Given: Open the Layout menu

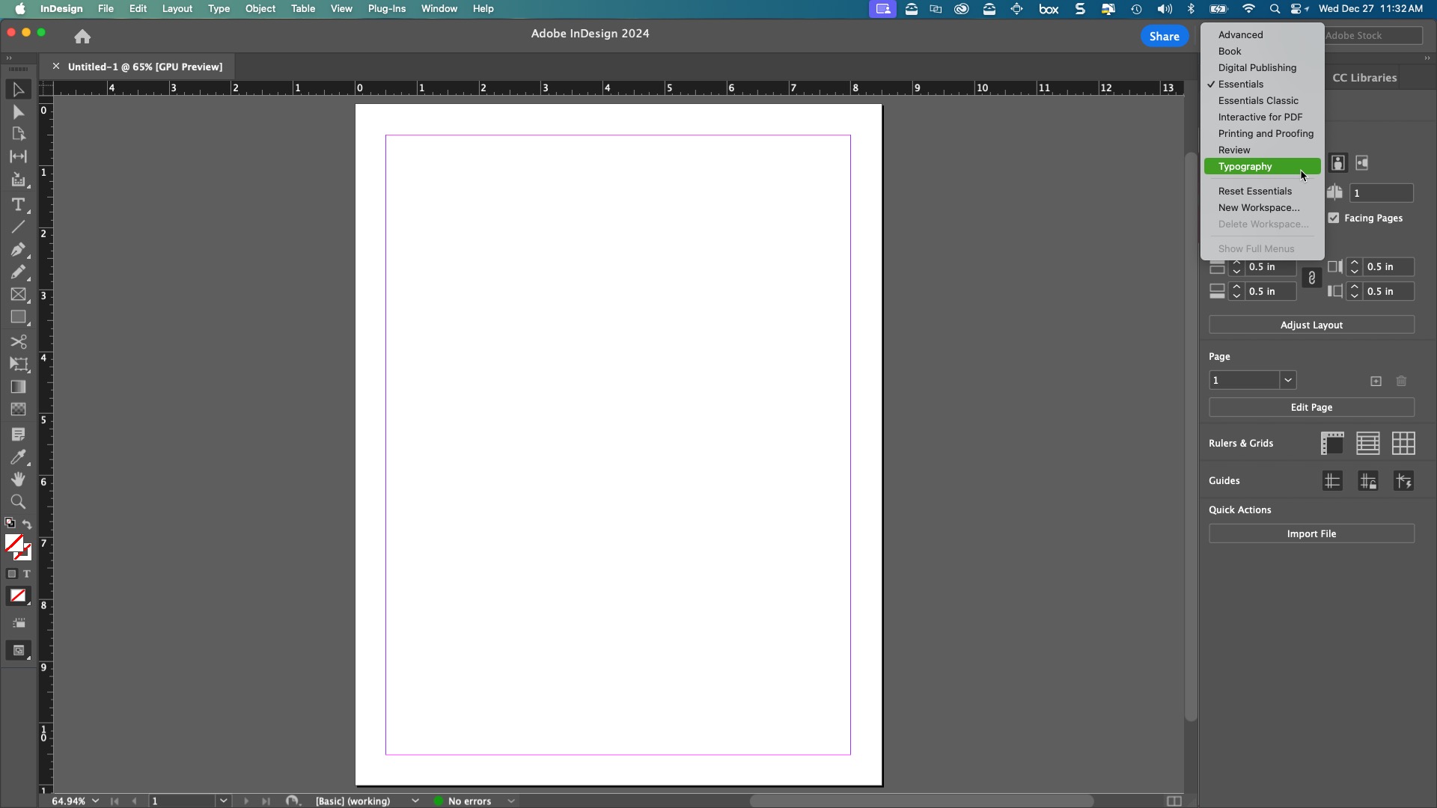Looking at the screenshot, I should click(x=177, y=9).
